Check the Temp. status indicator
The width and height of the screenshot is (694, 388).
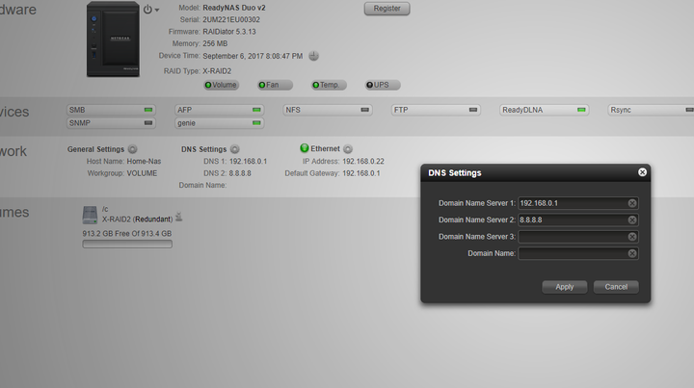click(x=329, y=85)
